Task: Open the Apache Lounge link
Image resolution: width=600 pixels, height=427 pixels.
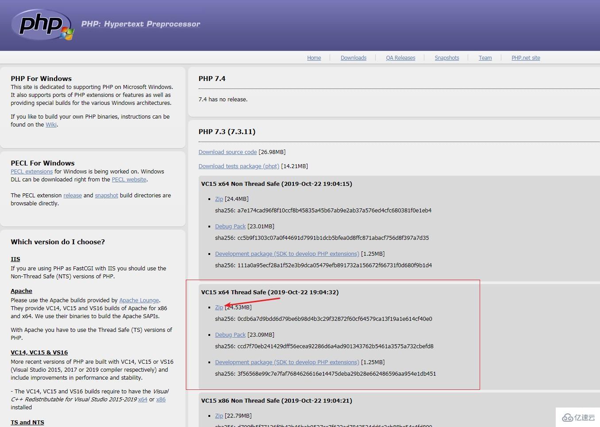Action: pos(139,300)
